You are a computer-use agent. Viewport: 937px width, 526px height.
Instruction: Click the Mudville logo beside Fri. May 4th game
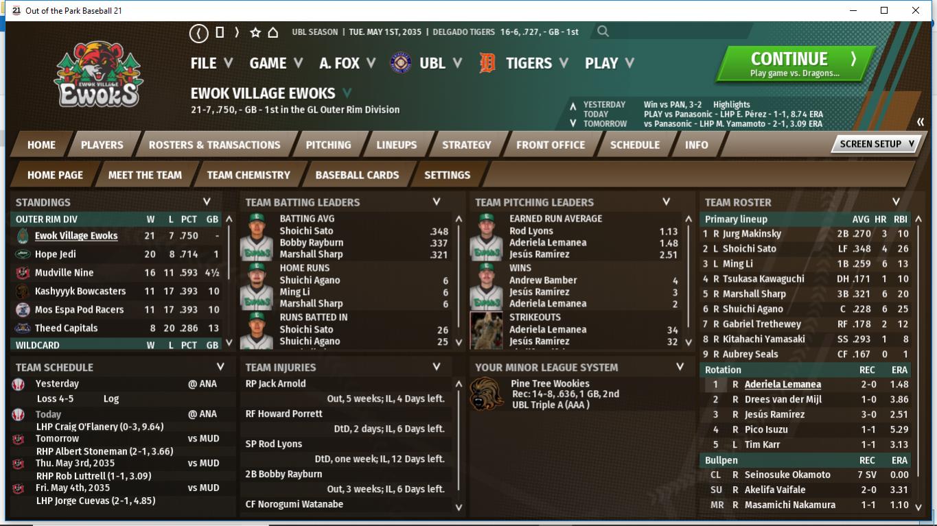(x=19, y=488)
